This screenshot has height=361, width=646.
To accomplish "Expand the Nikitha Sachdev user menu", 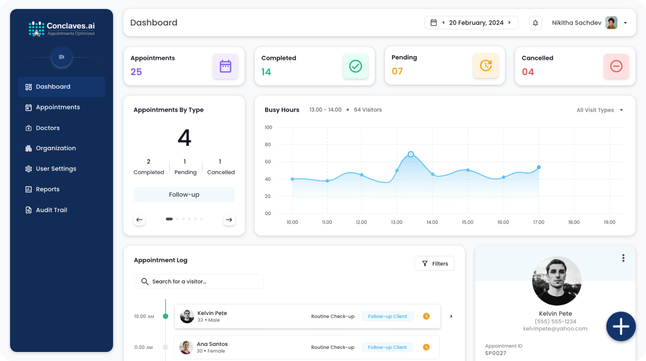I will (625, 23).
